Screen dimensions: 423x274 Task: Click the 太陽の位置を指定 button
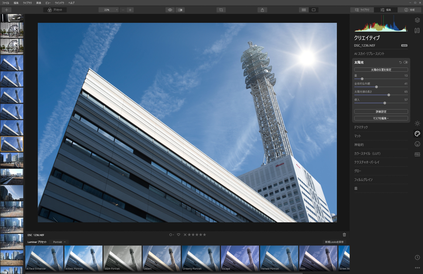click(x=381, y=70)
